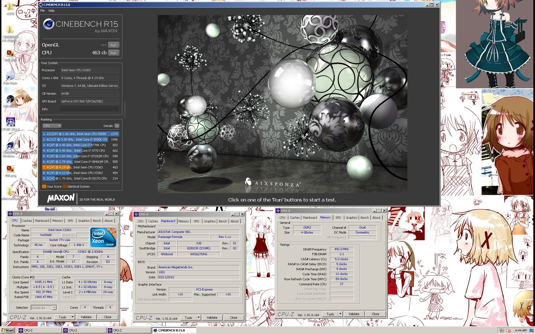Click the Rampage Formula model field
Screen dimensions: 535x334
tap(184, 237)
